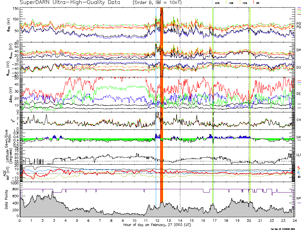Click the '1000' tick on Data Points axis
The image size is (301, 230).
coord(15,183)
